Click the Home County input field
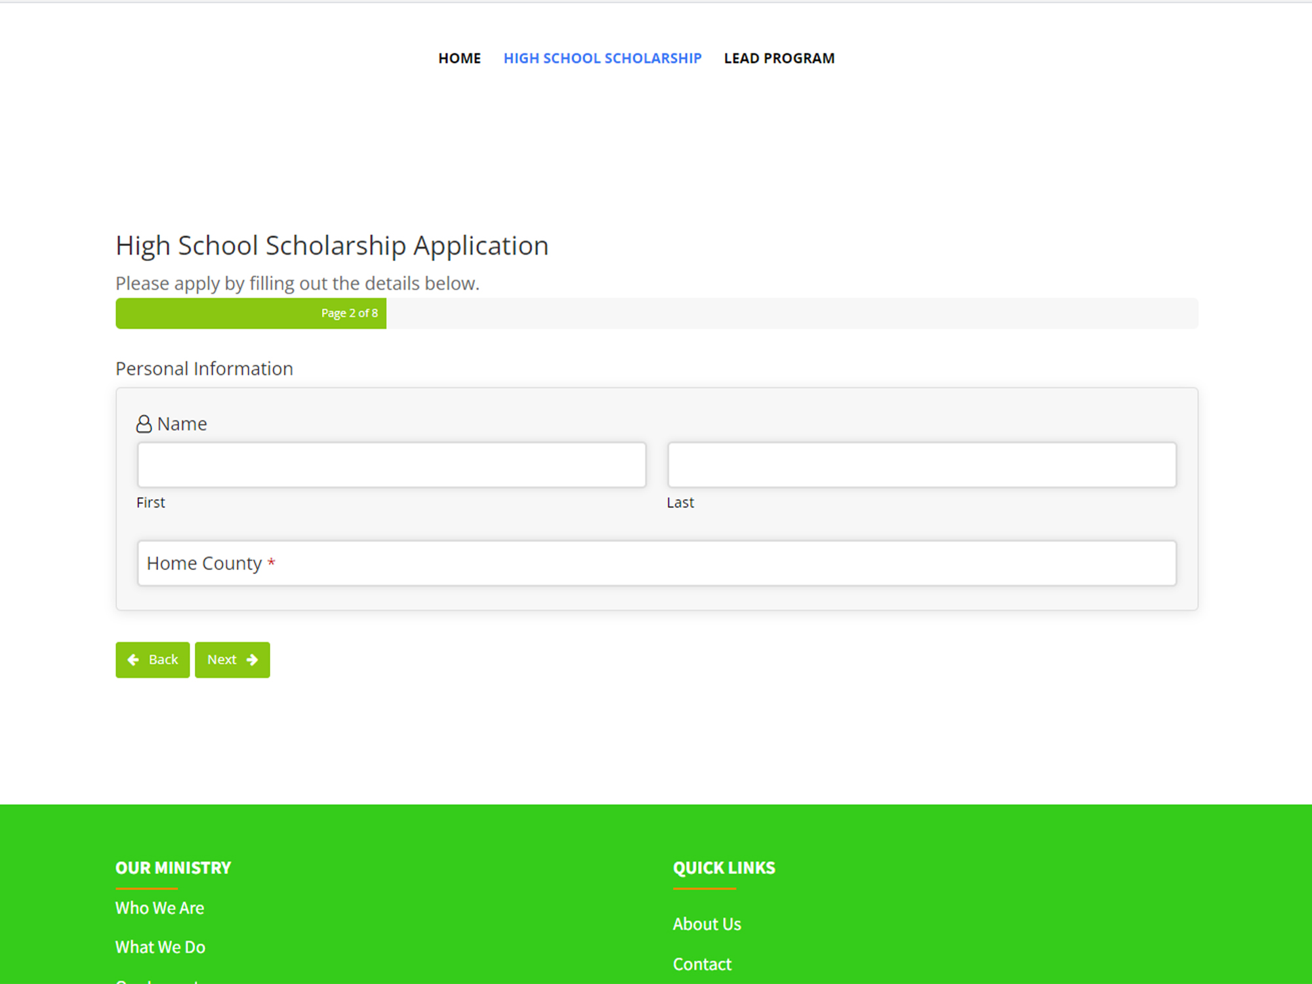This screenshot has width=1312, height=984. point(657,563)
